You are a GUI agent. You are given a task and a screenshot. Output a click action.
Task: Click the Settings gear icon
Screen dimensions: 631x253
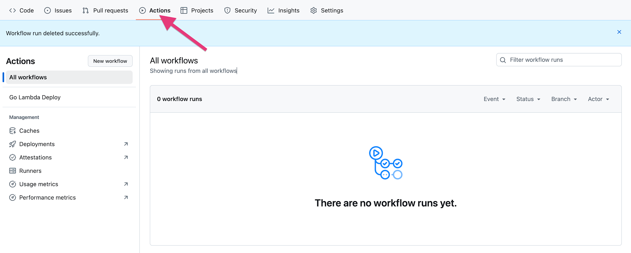(x=314, y=10)
